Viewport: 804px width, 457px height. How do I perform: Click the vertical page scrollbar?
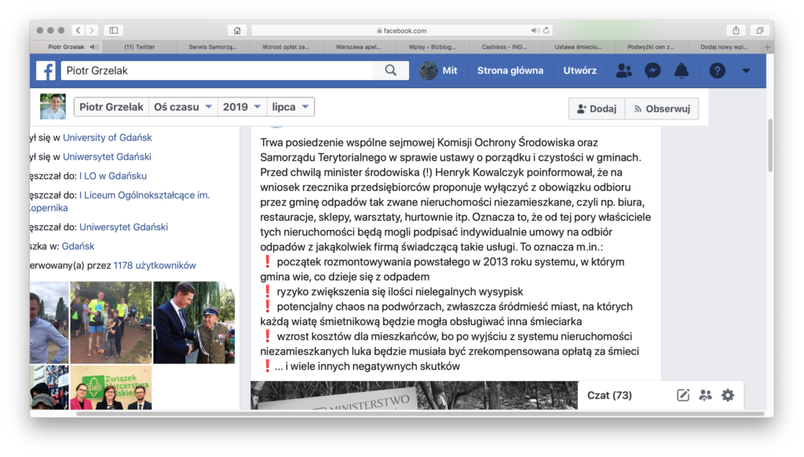(770, 146)
